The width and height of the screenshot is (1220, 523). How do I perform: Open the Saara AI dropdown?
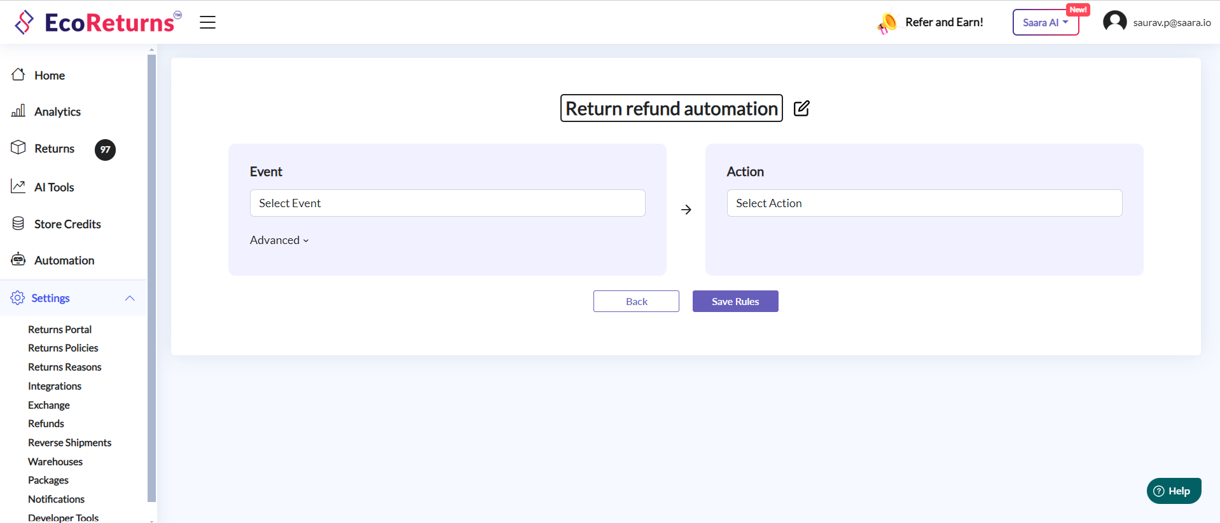(1045, 23)
